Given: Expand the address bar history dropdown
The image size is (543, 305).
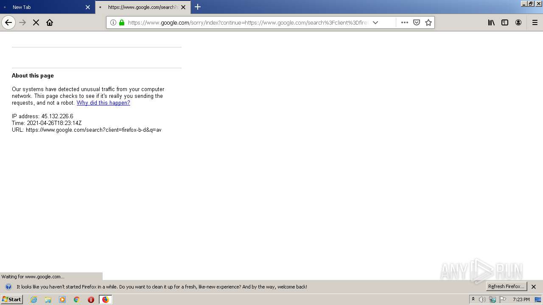Looking at the screenshot, I should 375,22.
